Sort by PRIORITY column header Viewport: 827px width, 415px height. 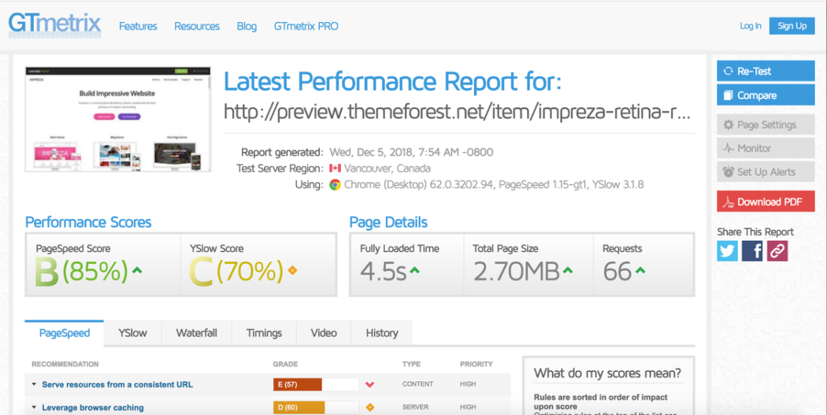coord(477,365)
